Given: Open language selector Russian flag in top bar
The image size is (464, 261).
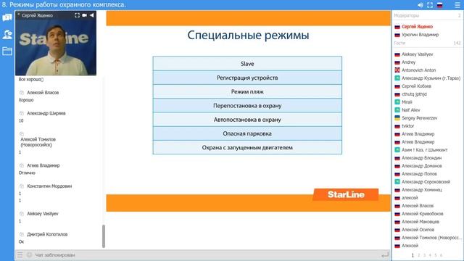Looking at the screenshot, I should click(x=440, y=5).
